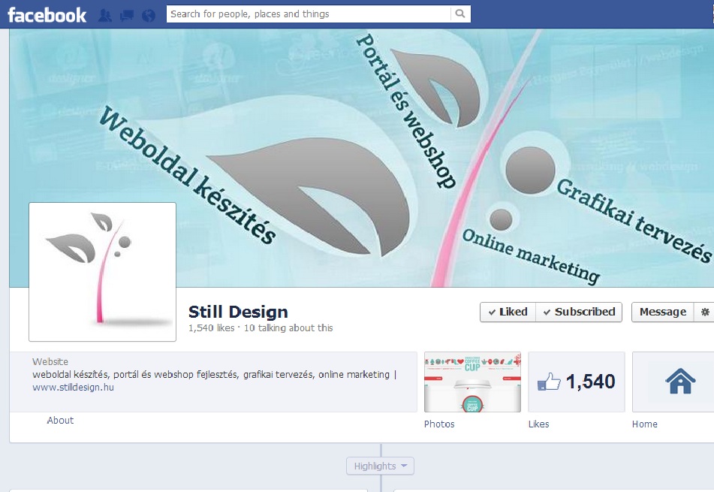Click the Photos coffee cup thumbnail
Viewport: 714px width, 492px height.
(472, 382)
